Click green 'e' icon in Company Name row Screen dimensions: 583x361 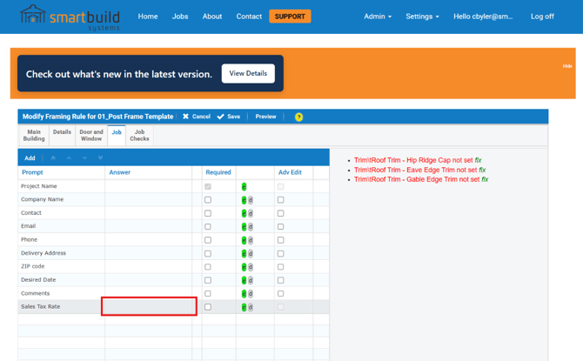[x=244, y=200]
